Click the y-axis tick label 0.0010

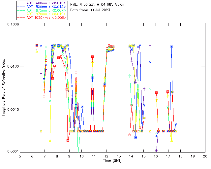(13, 109)
